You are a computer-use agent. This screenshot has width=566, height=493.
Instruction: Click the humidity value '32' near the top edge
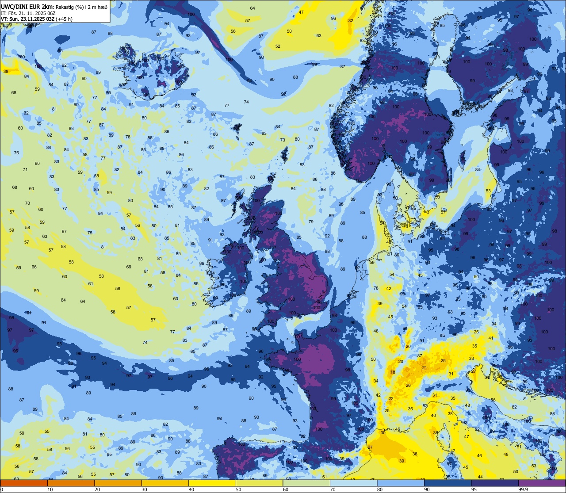point(351,20)
